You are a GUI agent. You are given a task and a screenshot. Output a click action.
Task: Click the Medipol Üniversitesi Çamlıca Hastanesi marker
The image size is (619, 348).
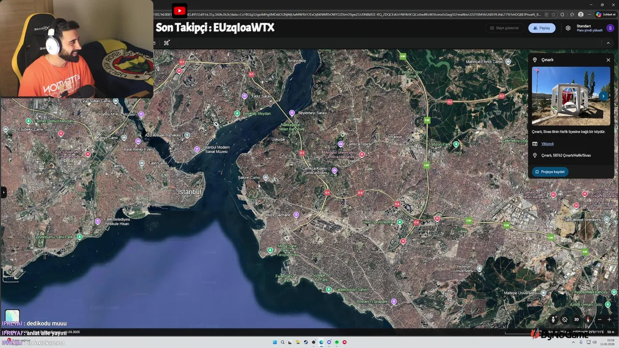[362, 155]
